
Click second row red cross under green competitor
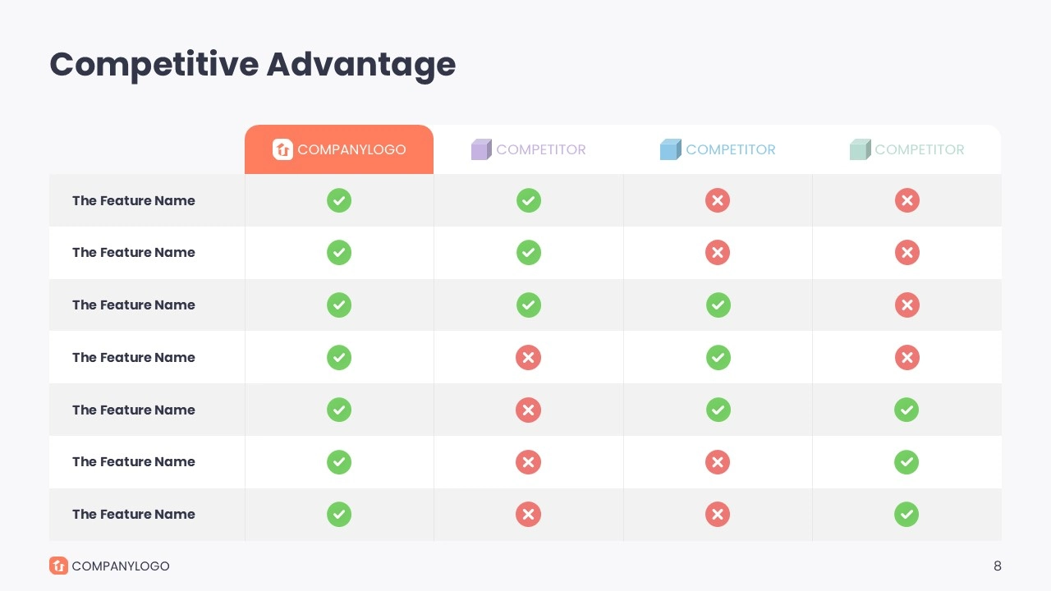coord(906,253)
